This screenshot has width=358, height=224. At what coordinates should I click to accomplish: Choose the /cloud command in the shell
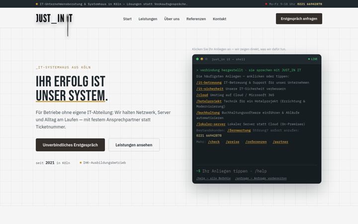coord(202,95)
